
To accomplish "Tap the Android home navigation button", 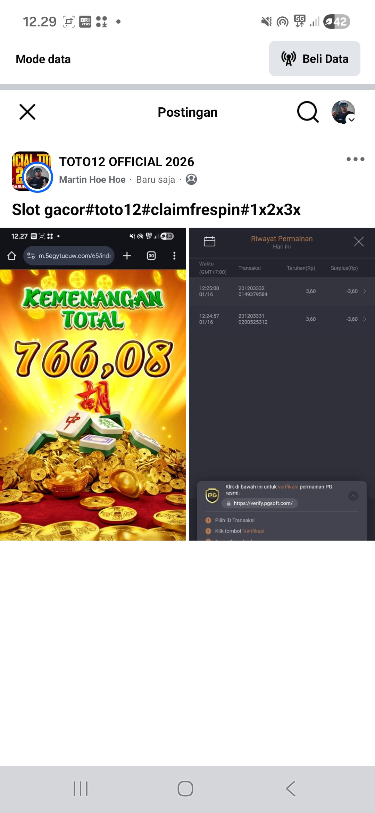I will click(x=185, y=789).
